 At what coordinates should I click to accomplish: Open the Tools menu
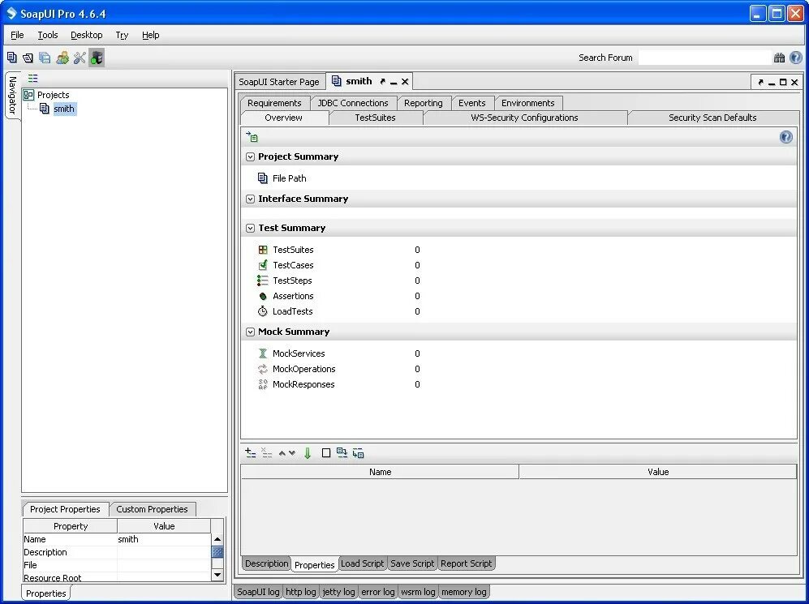pyautogui.click(x=47, y=35)
